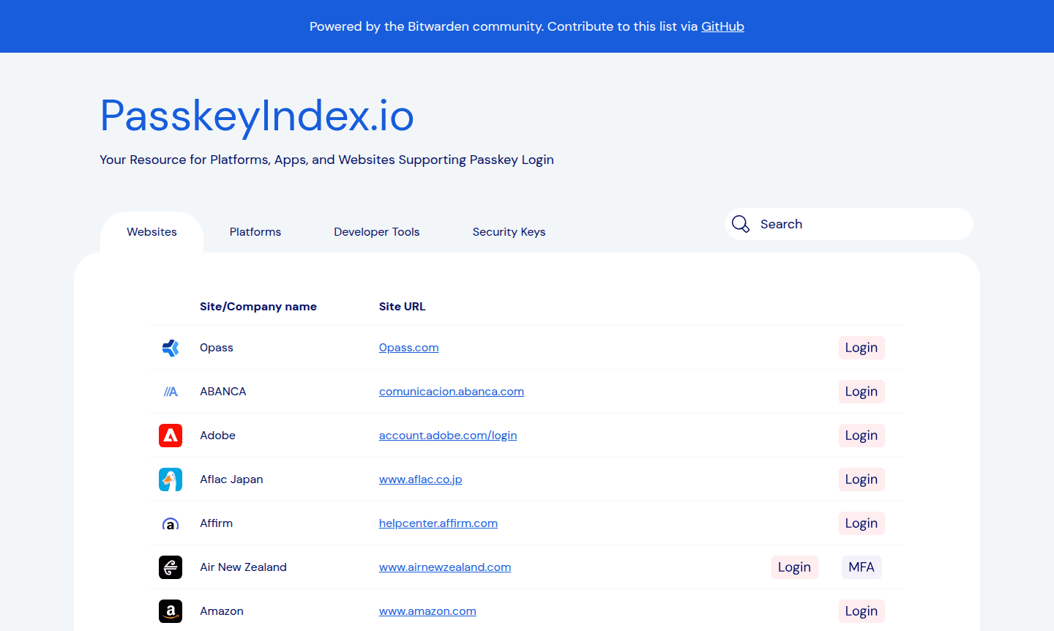This screenshot has width=1054, height=631.
Task: Click the Affirm logo icon
Action: tap(171, 523)
